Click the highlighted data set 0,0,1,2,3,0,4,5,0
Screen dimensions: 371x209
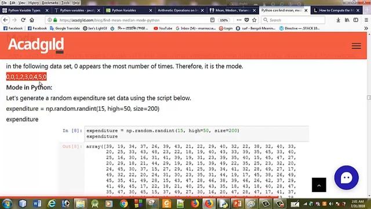click(26, 77)
